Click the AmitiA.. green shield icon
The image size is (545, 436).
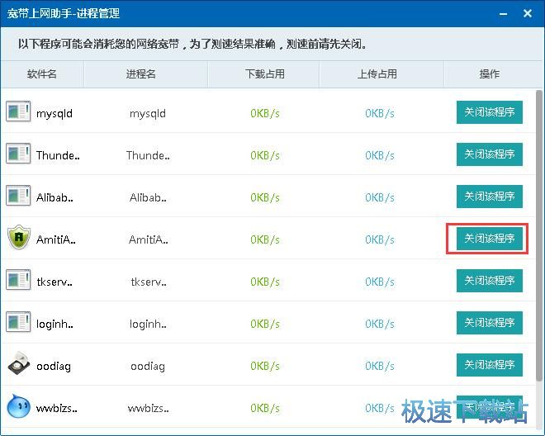[19, 237]
